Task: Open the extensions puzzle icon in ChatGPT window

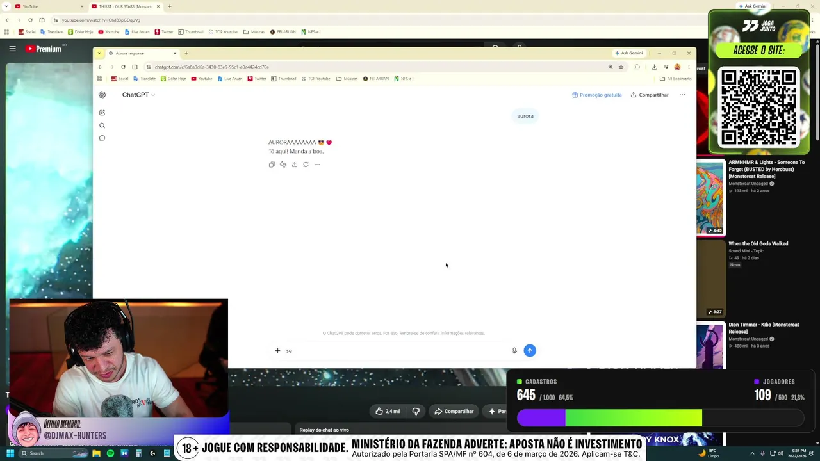Action: point(637,67)
